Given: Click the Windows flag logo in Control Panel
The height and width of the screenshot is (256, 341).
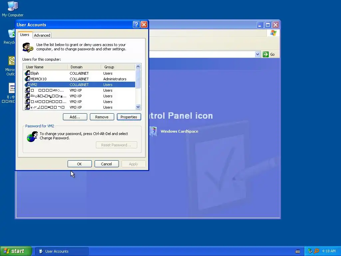Looking at the screenshot, I should click(x=273, y=33).
